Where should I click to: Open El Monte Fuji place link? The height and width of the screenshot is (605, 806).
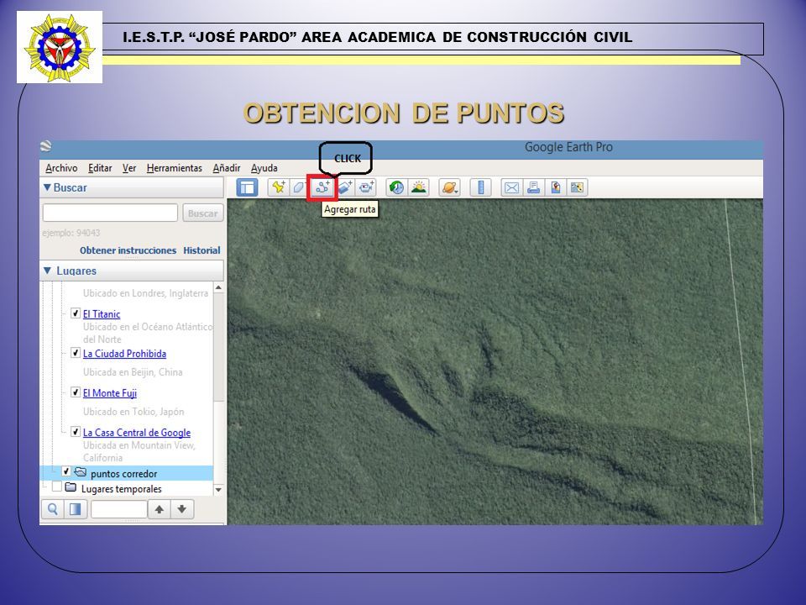click(110, 393)
